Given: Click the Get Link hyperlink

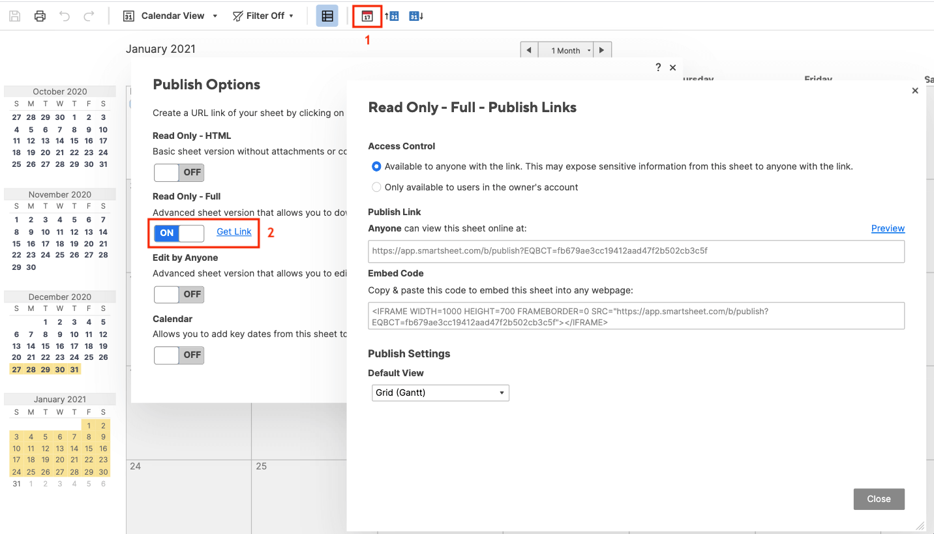Looking at the screenshot, I should [234, 232].
